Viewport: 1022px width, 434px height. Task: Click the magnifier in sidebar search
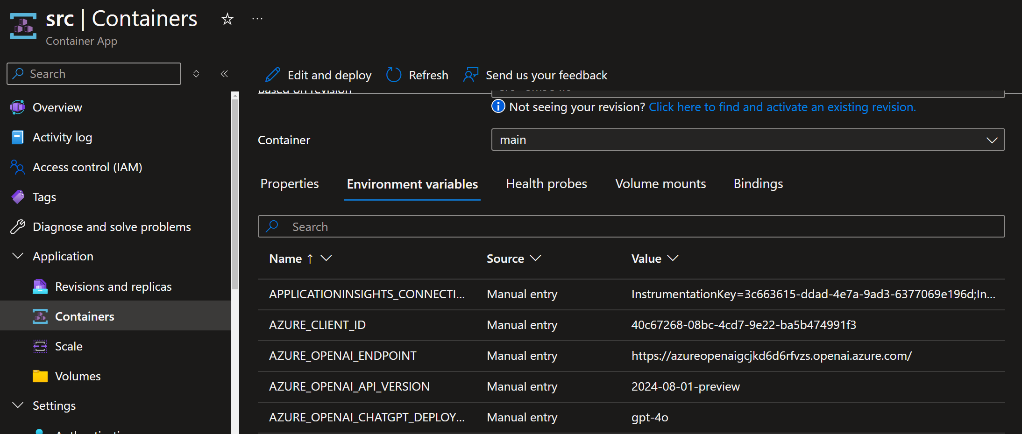point(18,74)
